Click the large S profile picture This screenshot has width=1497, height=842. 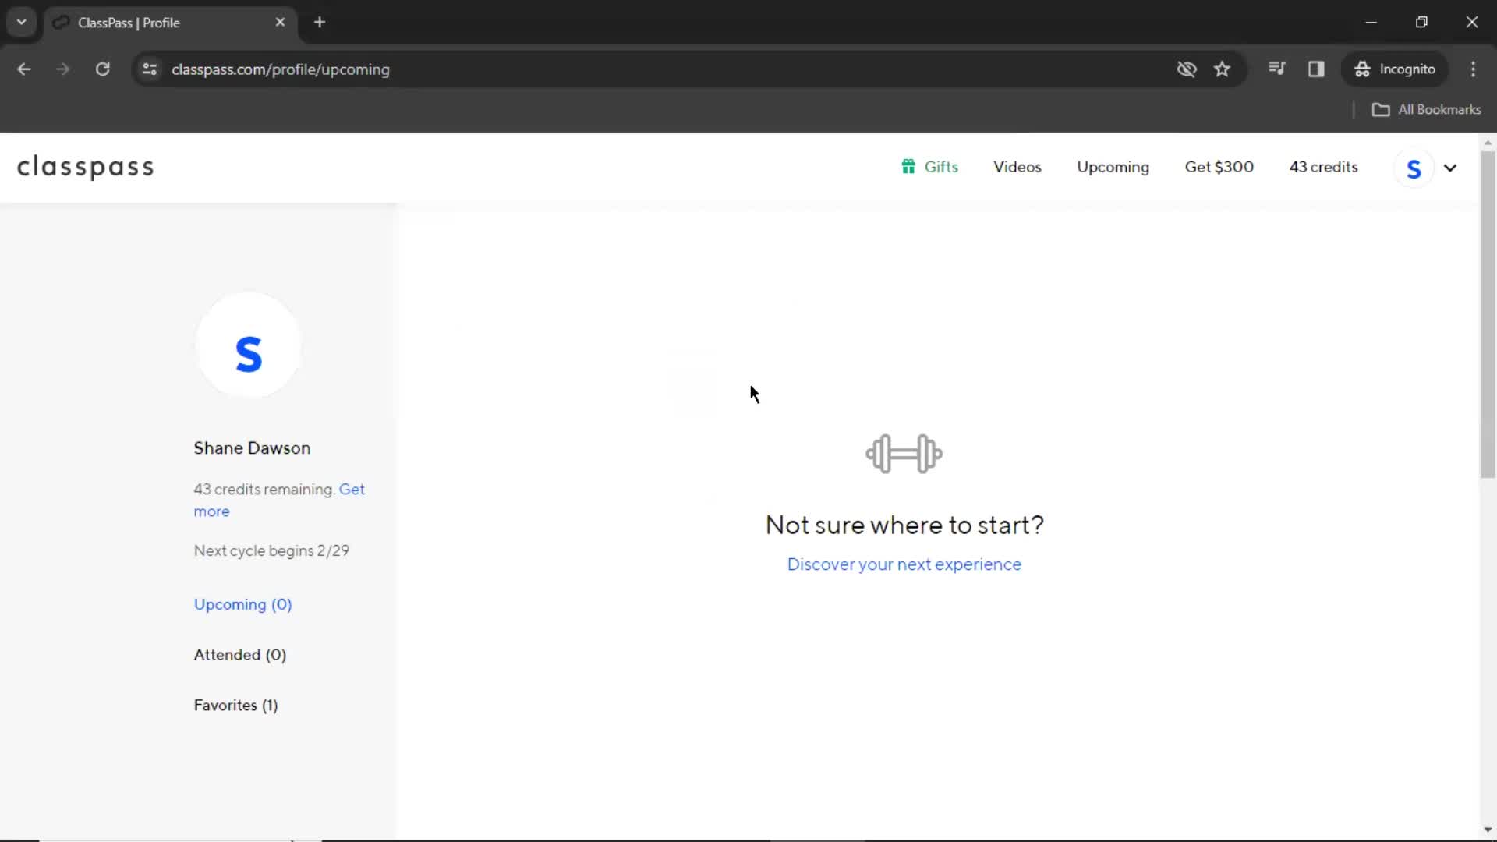coord(249,345)
